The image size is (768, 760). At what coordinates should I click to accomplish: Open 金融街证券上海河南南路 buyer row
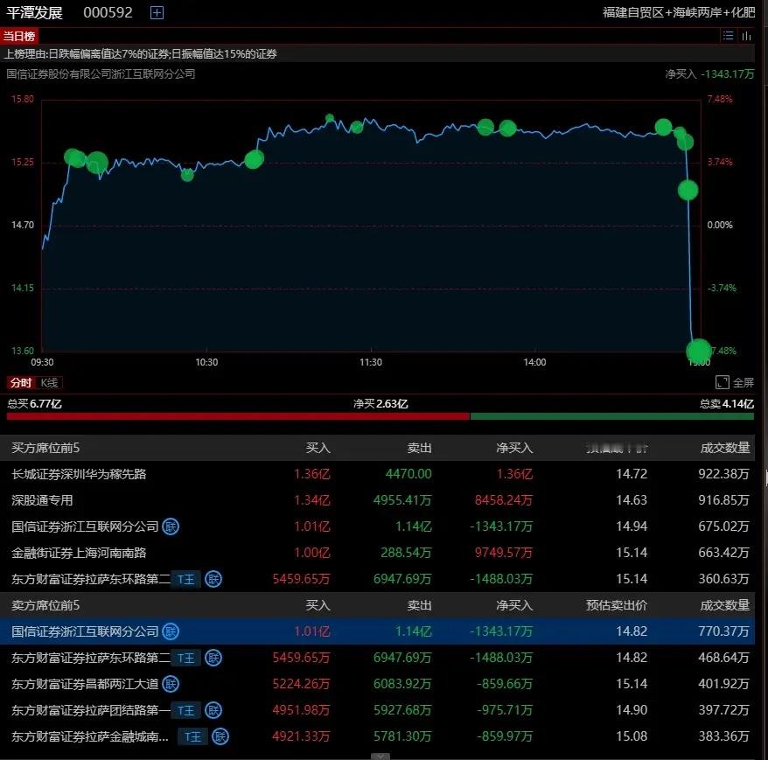tap(377, 553)
